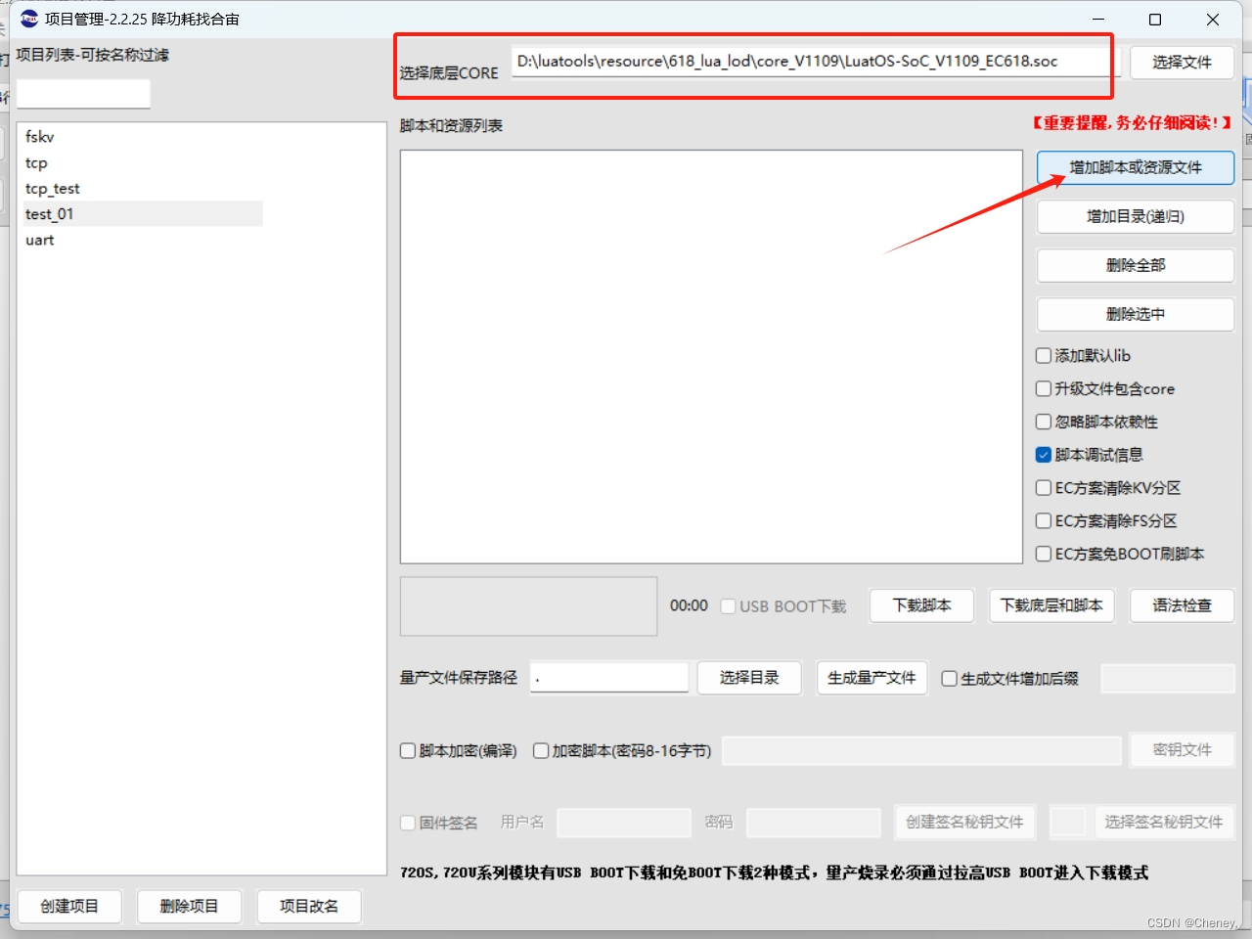This screenshot has height=939, width=1252.
Task: Click 生成量产文件 button
Action: 872,678
